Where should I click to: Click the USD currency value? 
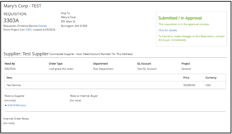point(208,85)
